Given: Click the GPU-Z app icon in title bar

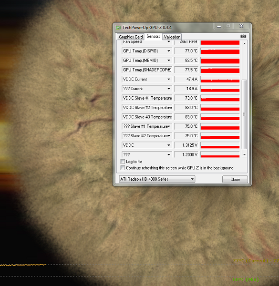Looking at the screenshot, I should [118, 28].
